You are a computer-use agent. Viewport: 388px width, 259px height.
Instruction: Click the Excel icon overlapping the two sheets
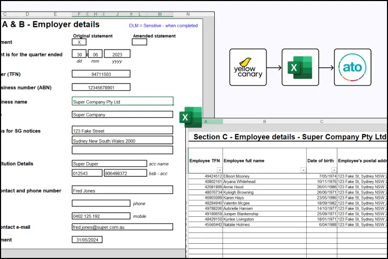coord(191,117)
